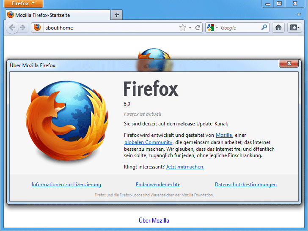
Task: Click the 'release Update-Kanal' sentence
Action: (176, 124)
